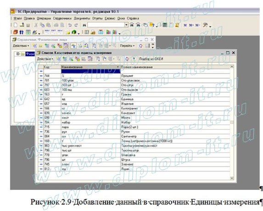The image size is (263, 211).
Task: Open the Отчеты menu
Action: tap(97, 18)
